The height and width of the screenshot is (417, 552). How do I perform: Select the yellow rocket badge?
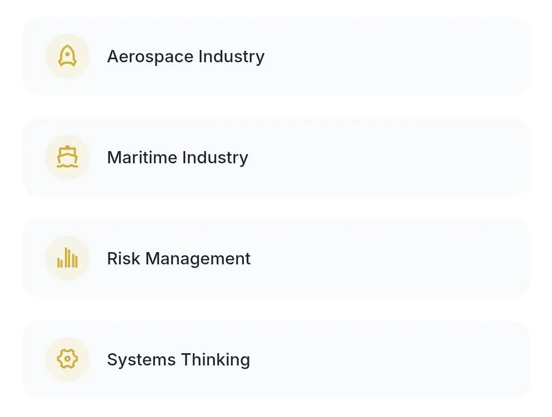[x=67, y=56]
